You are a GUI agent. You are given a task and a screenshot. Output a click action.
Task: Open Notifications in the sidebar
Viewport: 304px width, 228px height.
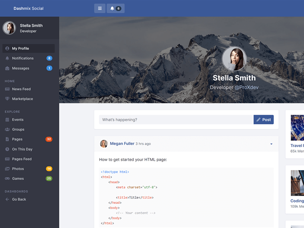coord(28,58)
